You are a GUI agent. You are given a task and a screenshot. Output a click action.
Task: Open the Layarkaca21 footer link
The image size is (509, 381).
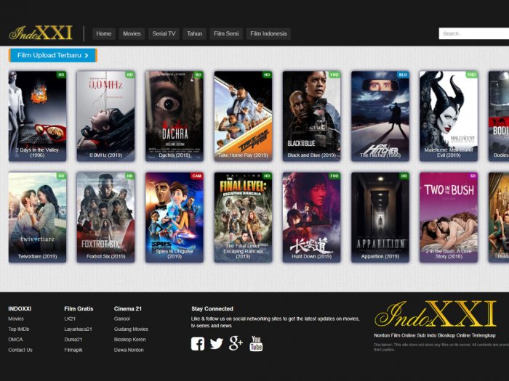click(x=79, y=329)
